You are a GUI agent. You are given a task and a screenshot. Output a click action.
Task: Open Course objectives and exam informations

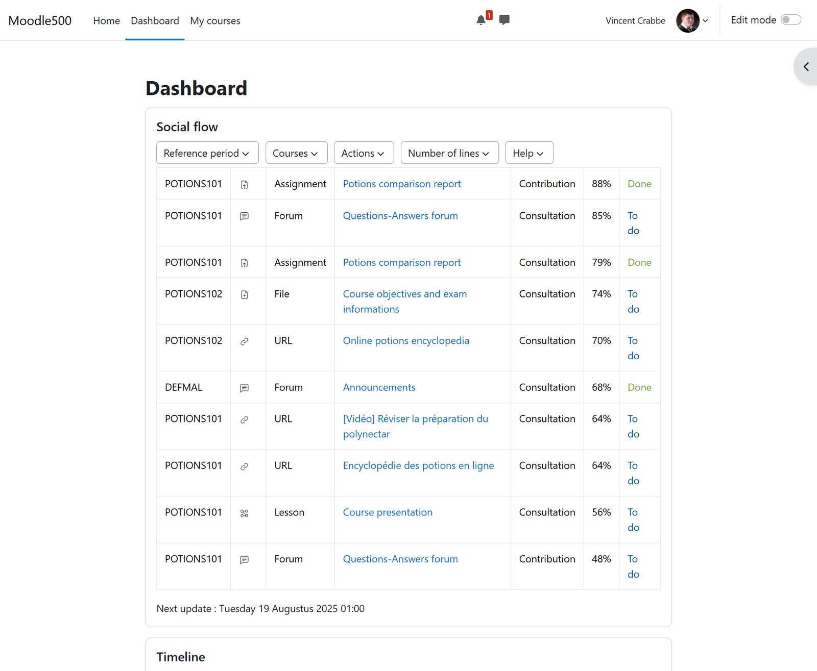point(405,301)
